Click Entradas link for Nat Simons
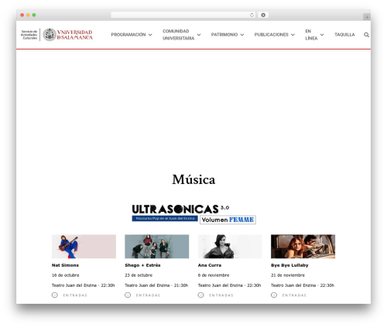387x327 pixels. (75, 295)
